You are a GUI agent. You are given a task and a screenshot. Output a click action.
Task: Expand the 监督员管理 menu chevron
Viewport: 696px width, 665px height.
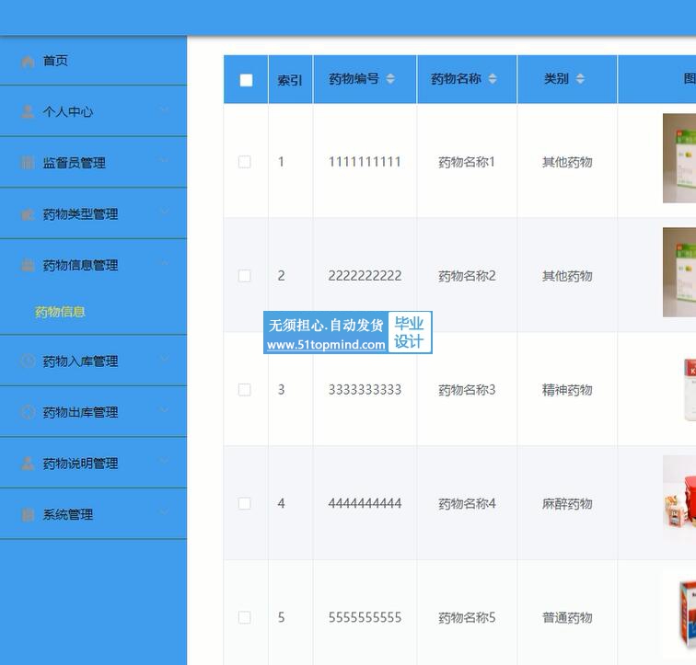[x=164, y=160]
